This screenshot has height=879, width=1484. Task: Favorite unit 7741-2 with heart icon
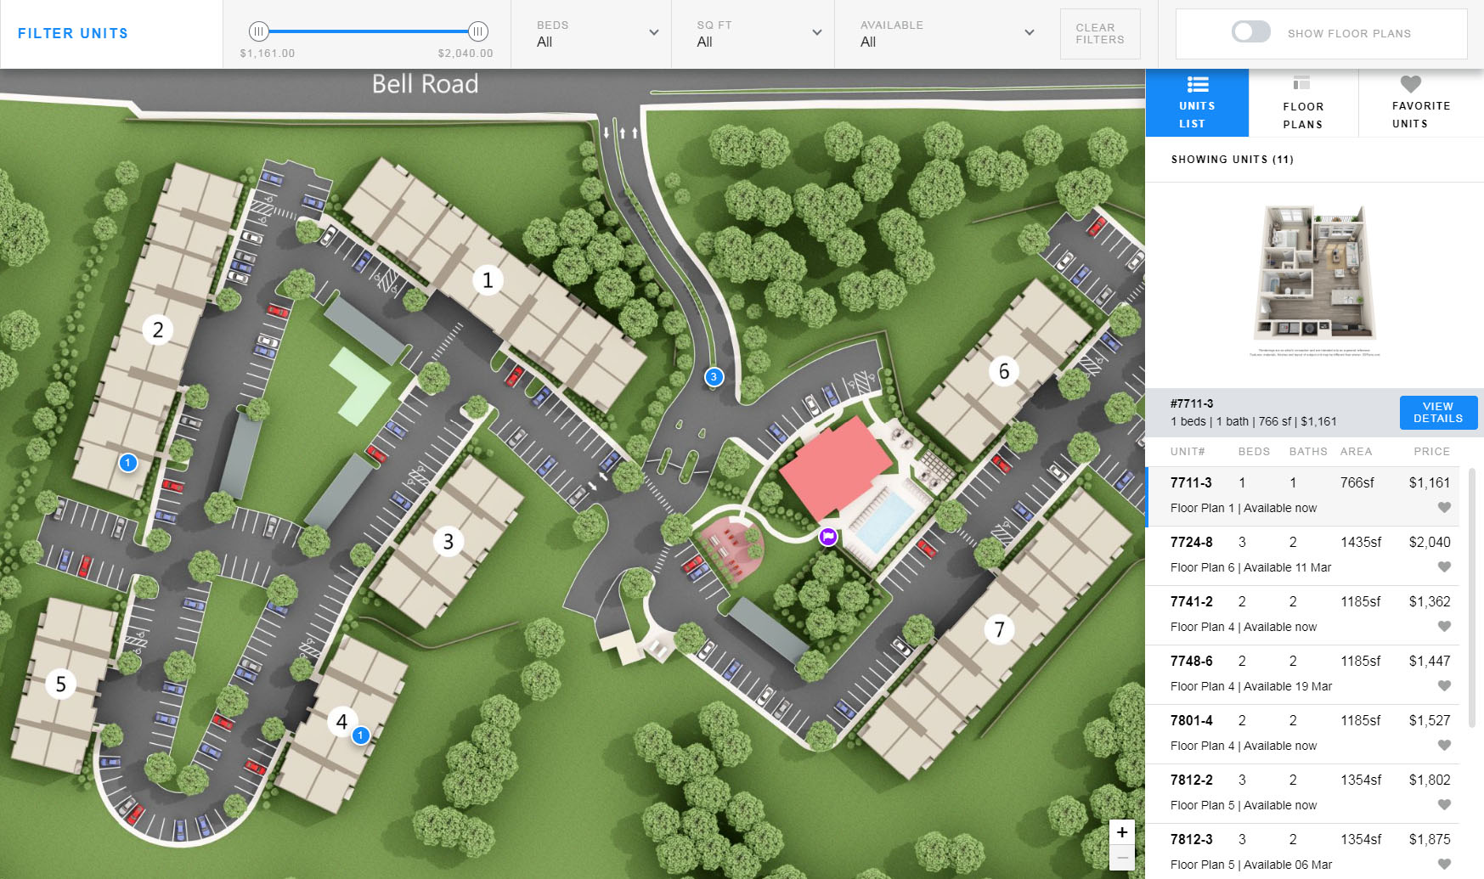tap(1443, 626)
